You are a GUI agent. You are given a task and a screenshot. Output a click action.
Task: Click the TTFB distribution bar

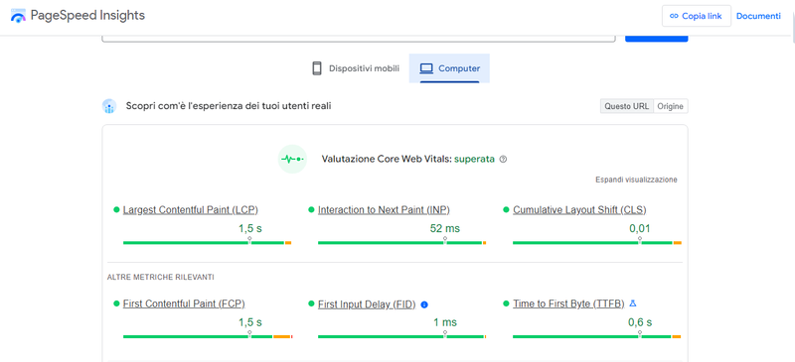597,336
